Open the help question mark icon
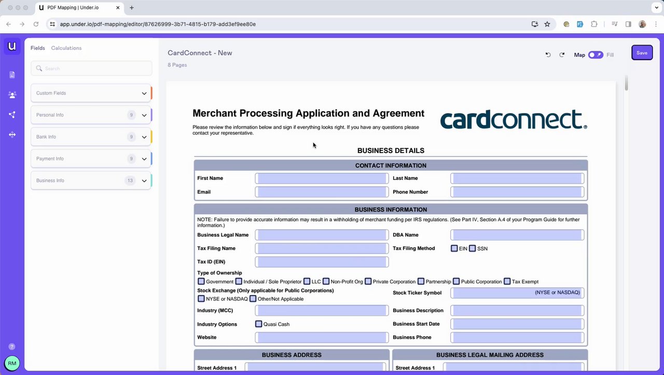Image resolution: width=664 pixels, height=375 pixels. click(x=12, y=347)
